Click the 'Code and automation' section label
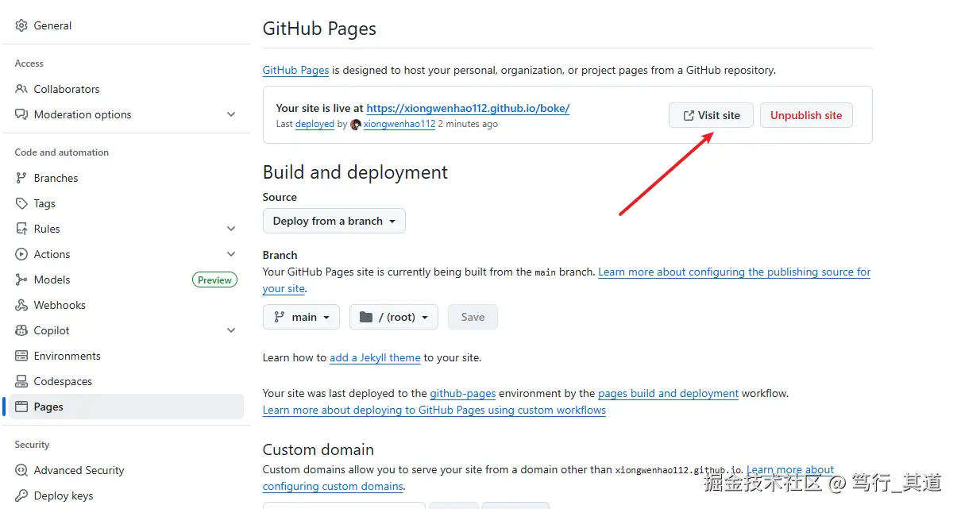This screenshot has width=957, height=509. click(x=62, y=152)
